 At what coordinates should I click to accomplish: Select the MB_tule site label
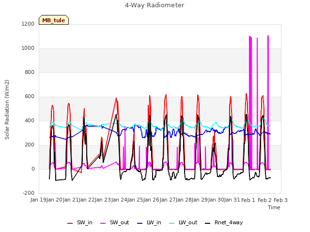(x=54, y=20)
